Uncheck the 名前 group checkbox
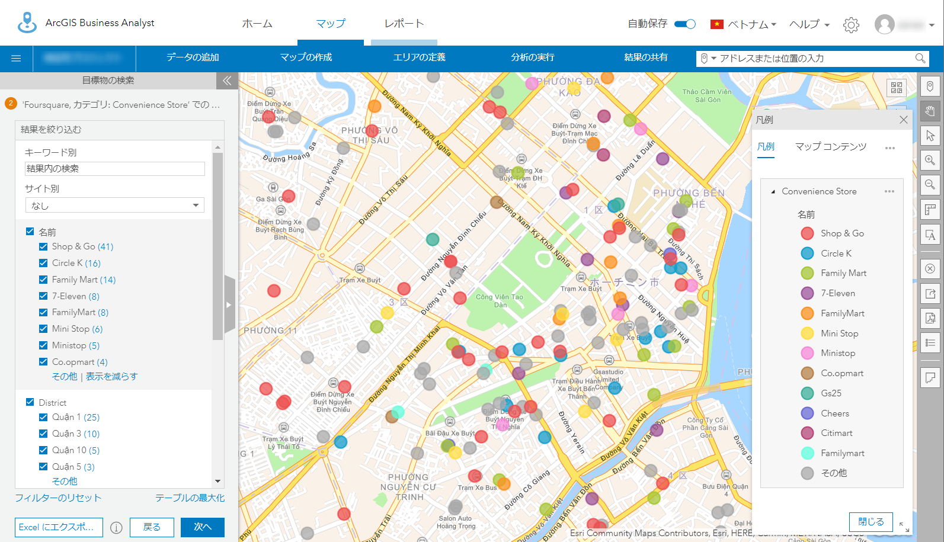 (30, 232)
